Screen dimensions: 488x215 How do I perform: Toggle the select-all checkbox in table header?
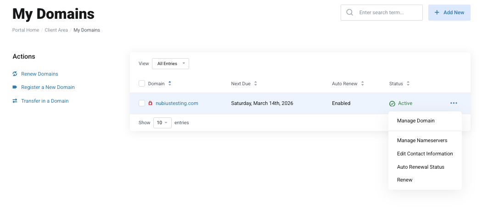142,83
